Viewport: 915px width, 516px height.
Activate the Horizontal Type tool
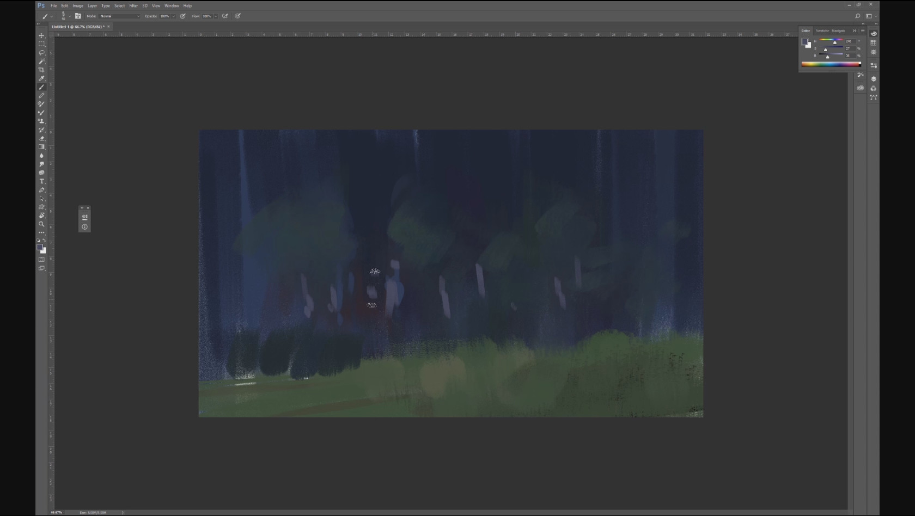pyautogui.click(x=41, y=181)
